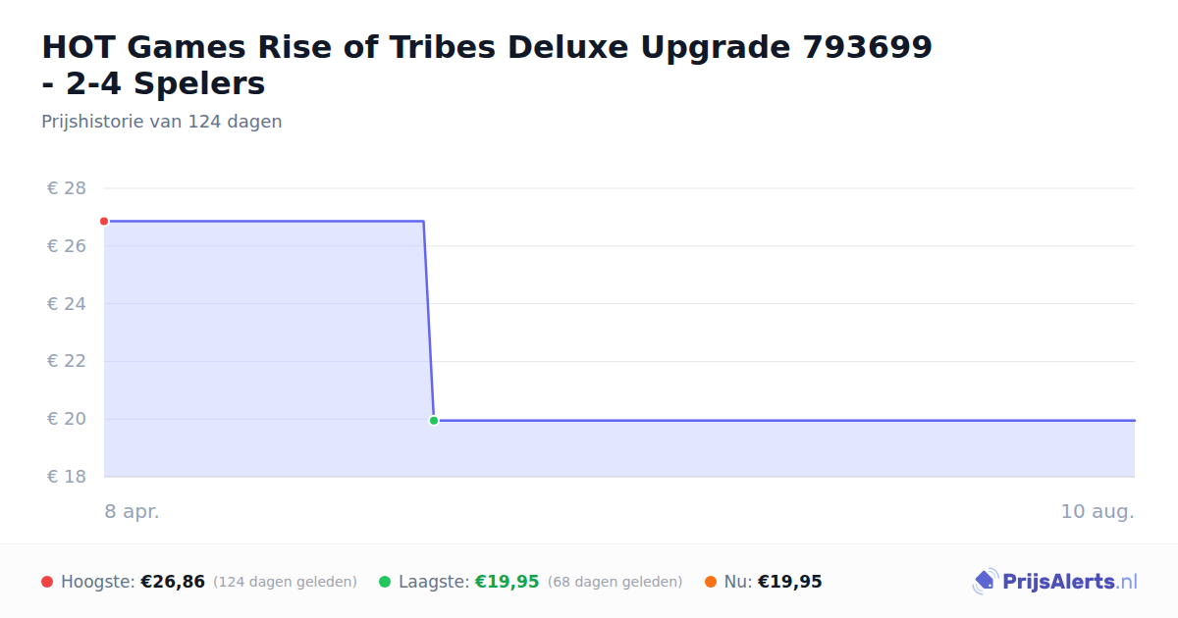Click the highest price value €26,86
This screenshot has height=618, width=1178.
point(173,582)
